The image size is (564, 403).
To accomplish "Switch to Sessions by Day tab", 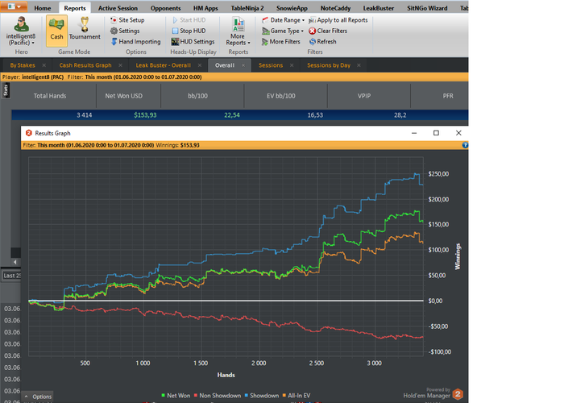I will coord(329,65).
